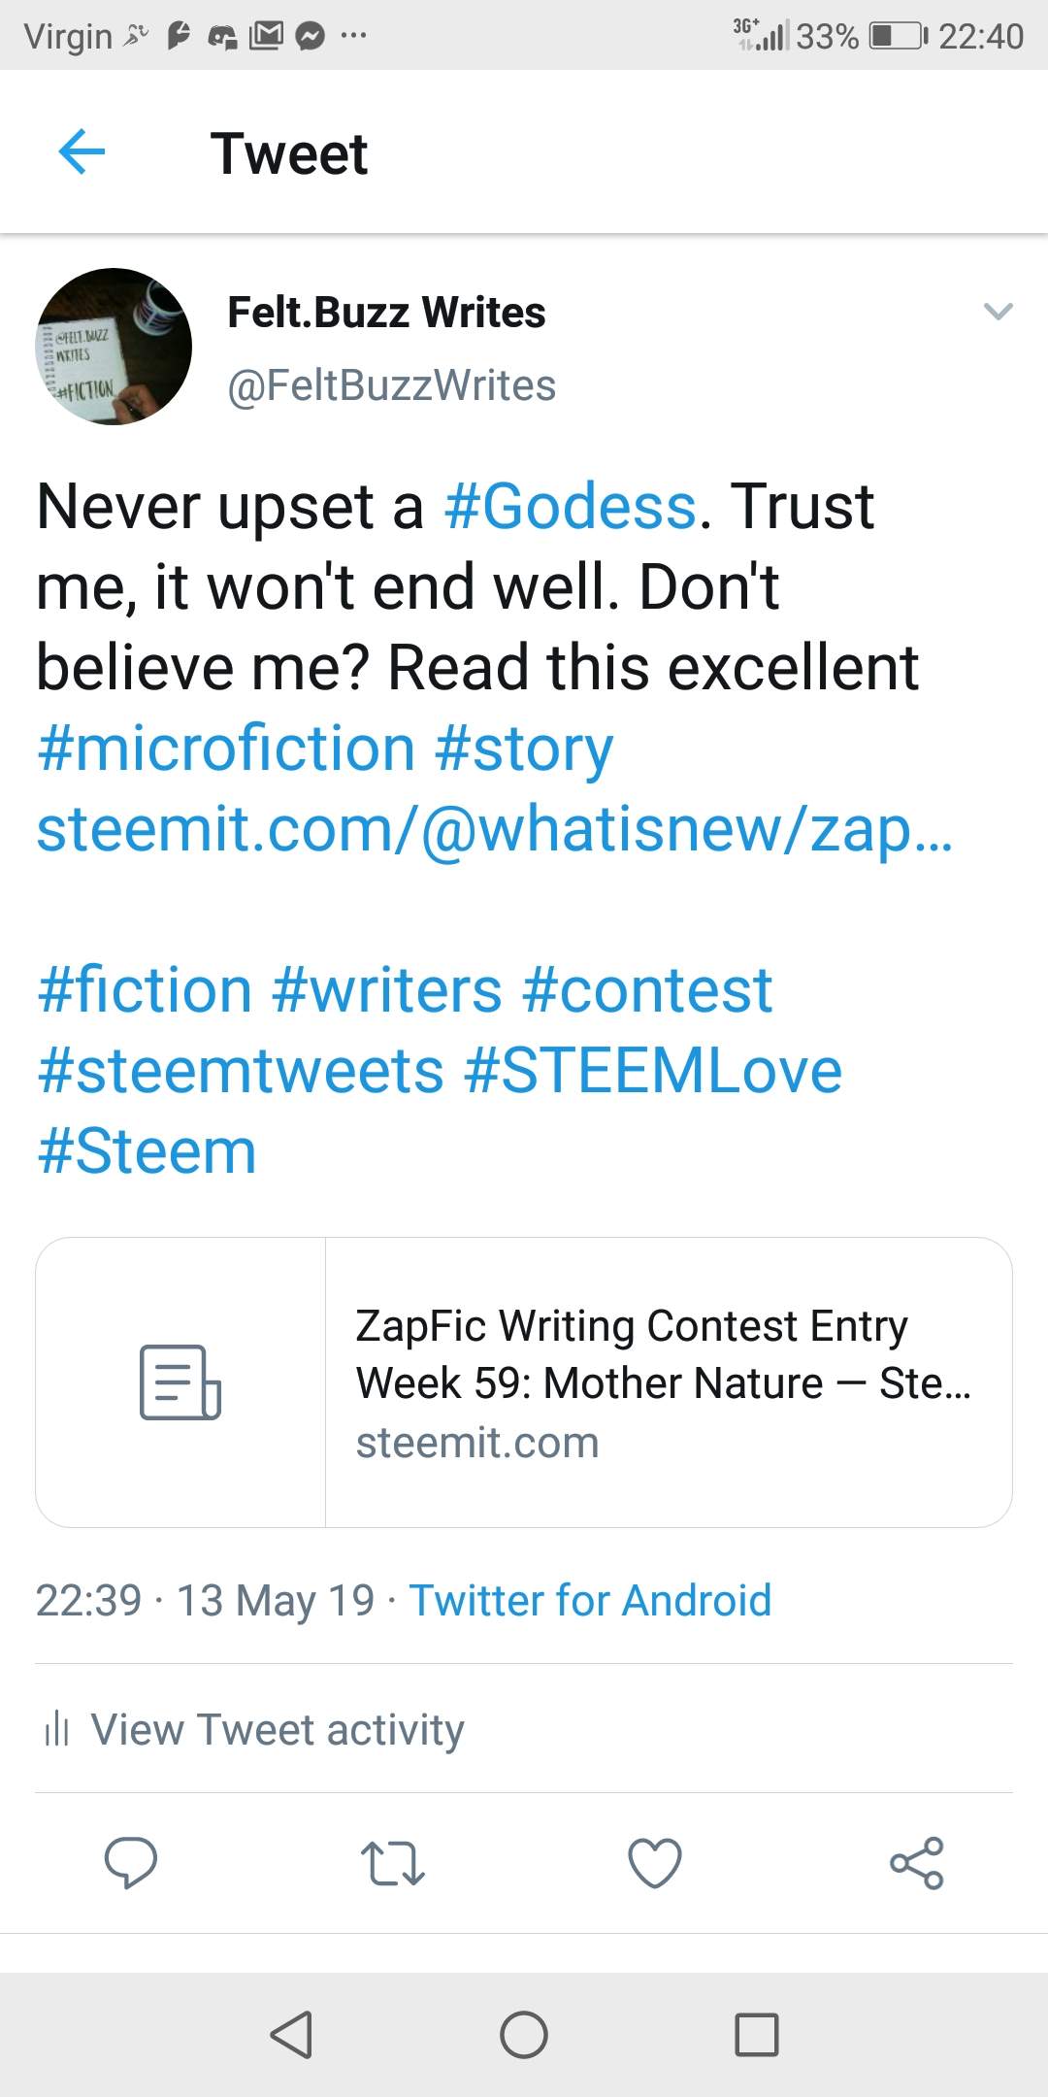This screenshot has width=1048, height=2097.
Task: Open the reply speech bubble icon
Action: coord(131,1862)
